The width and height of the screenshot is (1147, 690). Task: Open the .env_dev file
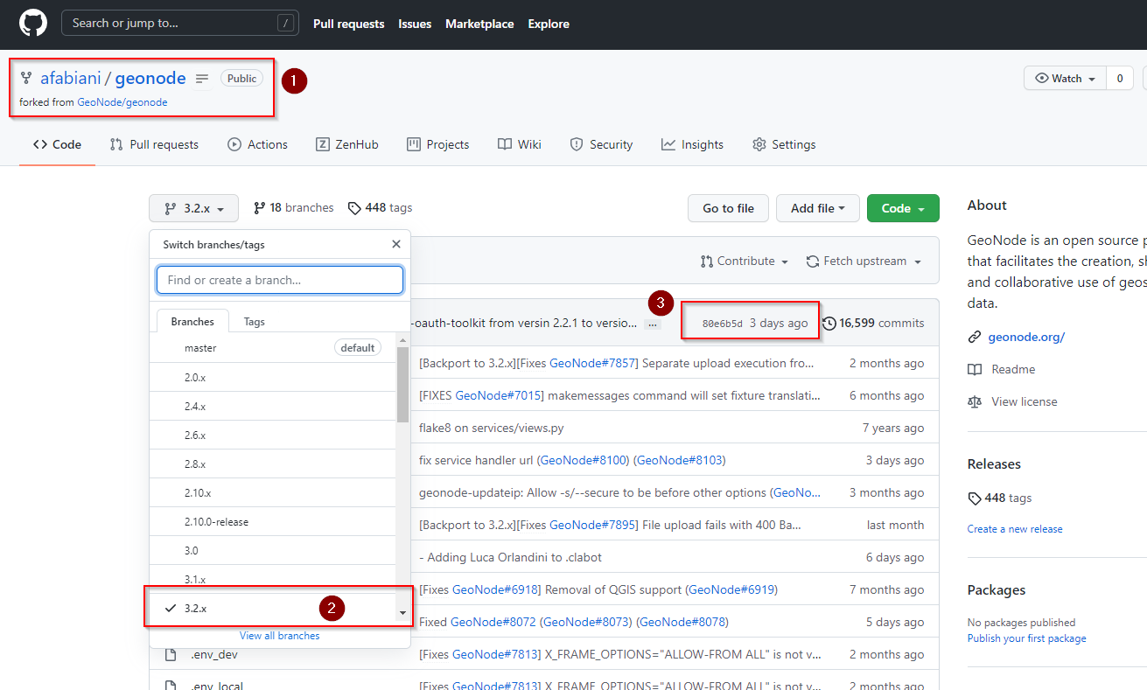click(213, 654)
